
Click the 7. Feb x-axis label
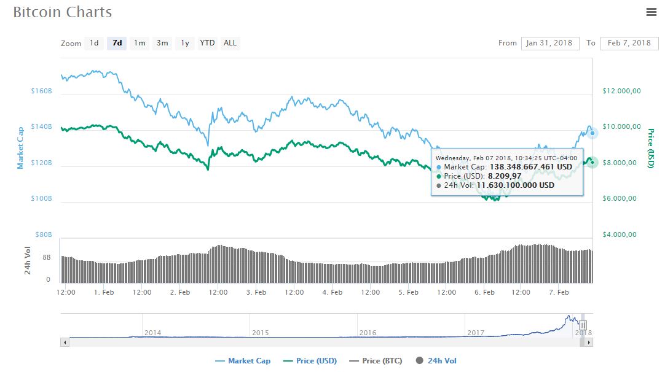coord(559,292)
